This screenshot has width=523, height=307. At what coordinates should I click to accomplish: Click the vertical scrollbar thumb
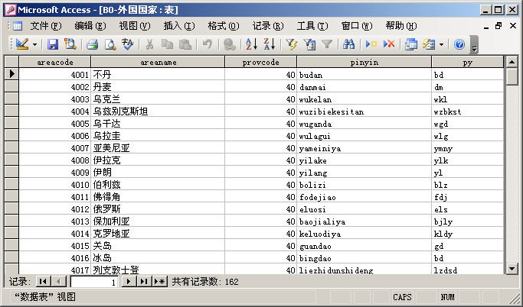click(512, 77)
